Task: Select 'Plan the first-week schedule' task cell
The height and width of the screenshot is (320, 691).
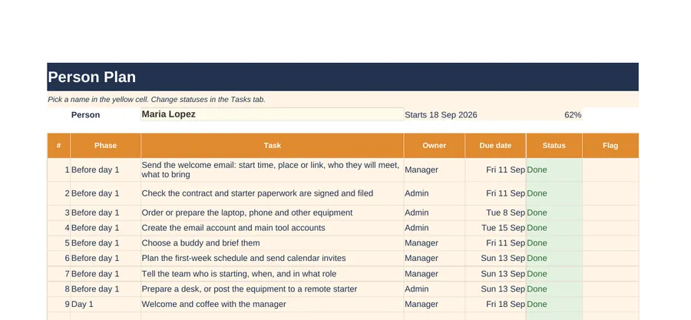Action: [x=272, y=259]
